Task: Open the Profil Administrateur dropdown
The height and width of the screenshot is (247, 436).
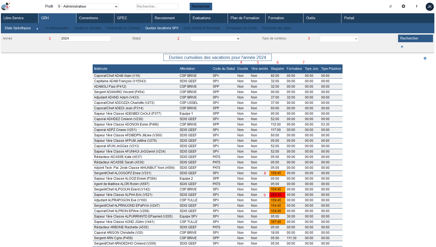Action: tap(88, 6)
